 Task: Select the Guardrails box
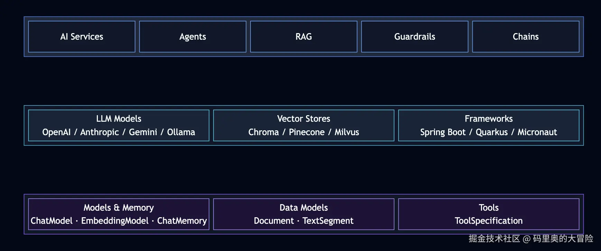coord(415,37)
